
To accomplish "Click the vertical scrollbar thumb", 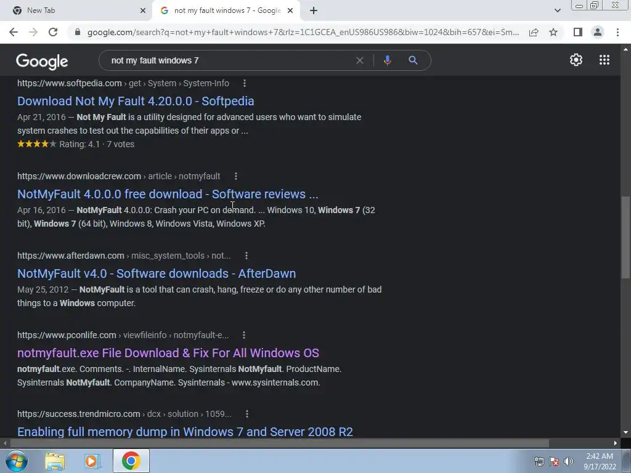I will [625, 237].
